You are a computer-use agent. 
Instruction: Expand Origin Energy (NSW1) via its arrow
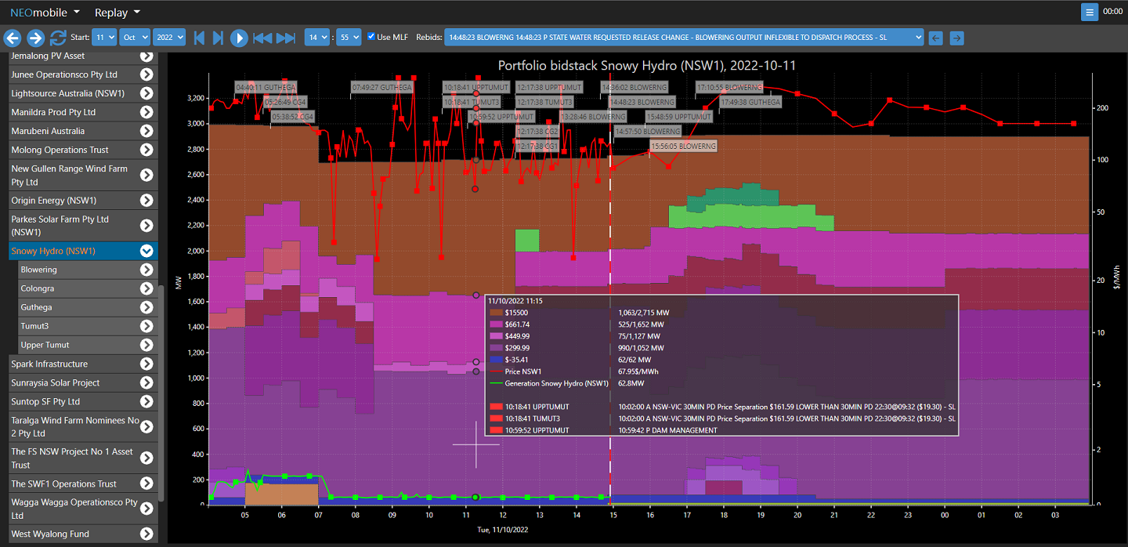point(146,201)
